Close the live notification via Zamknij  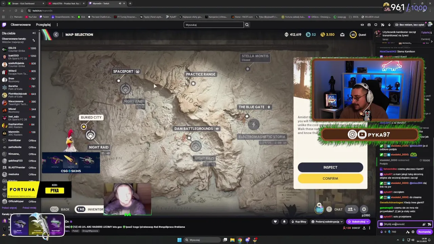pos(425,39)
